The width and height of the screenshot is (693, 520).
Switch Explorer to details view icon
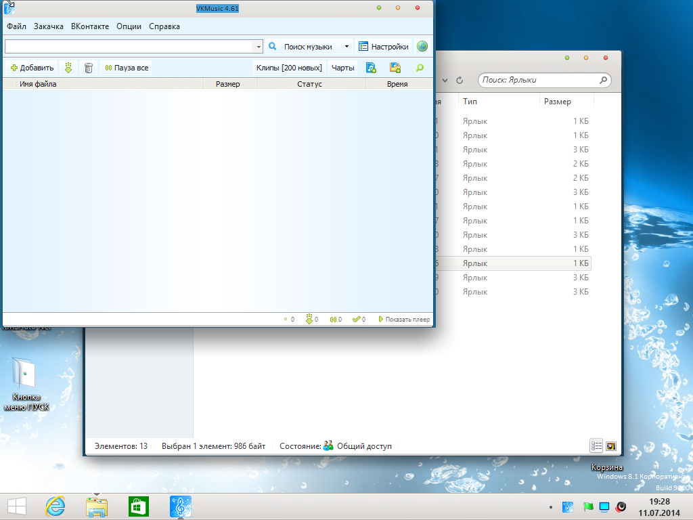(x=596, y=446)
